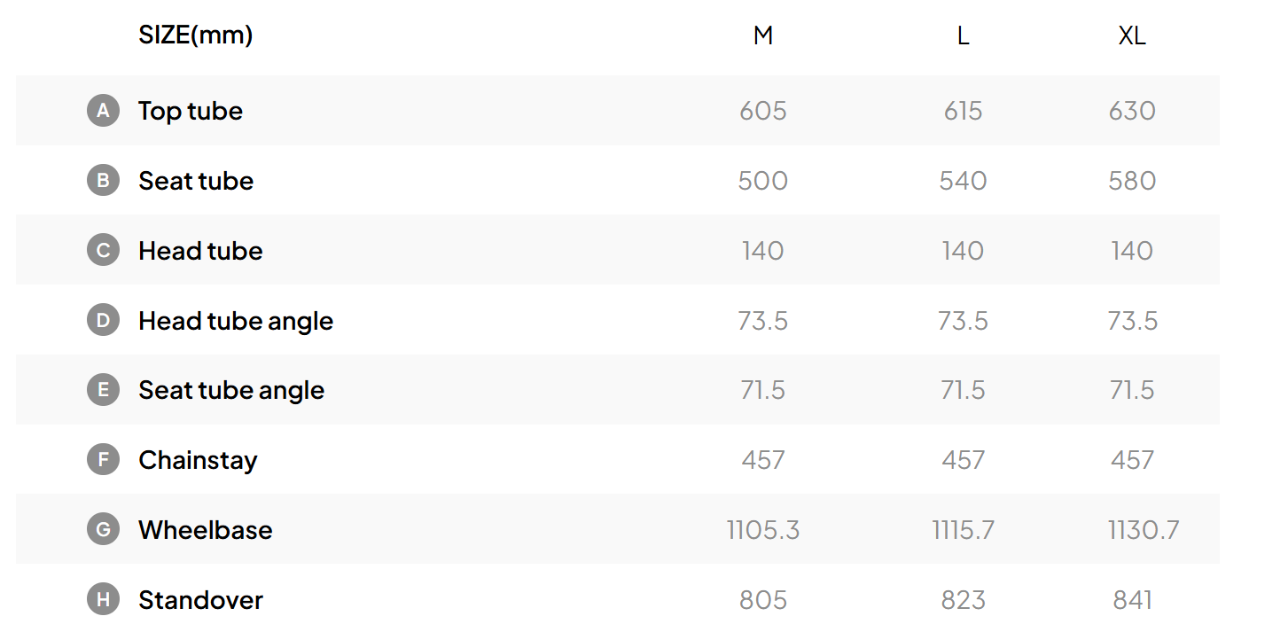Click the Wheelbase row label
Image resolution: width=1288 pixels, height=624 pixels.
pyautogui.click(x=206, y=530)
